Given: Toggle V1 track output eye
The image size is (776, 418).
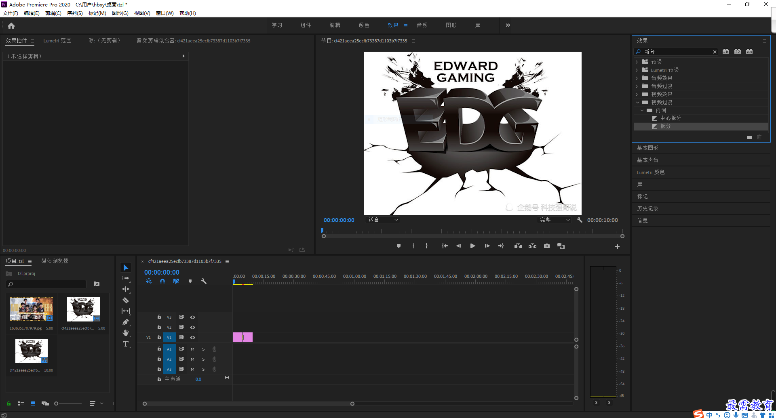Looking at the screenshot, I should click(193, 338).
